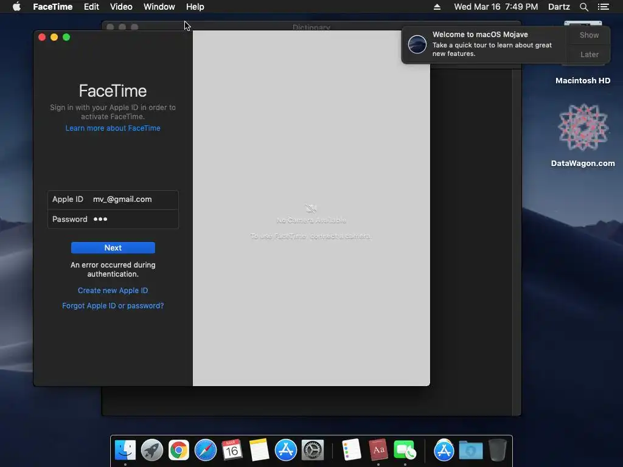This screenshot has width=623, height=467.
Task: Open the Edit menu
Action: click(91, 7)
